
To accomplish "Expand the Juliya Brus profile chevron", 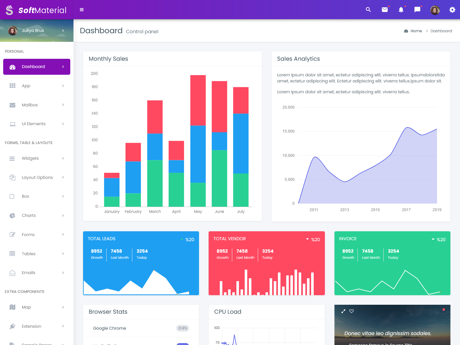I will pos(63,31).
